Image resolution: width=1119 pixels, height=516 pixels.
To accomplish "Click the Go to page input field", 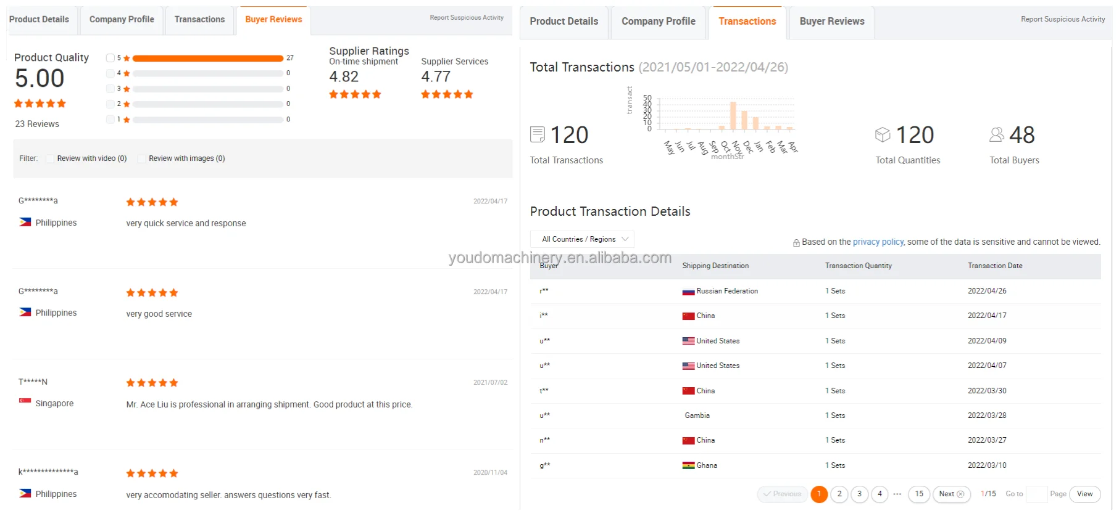I will tap(1036, 494).
